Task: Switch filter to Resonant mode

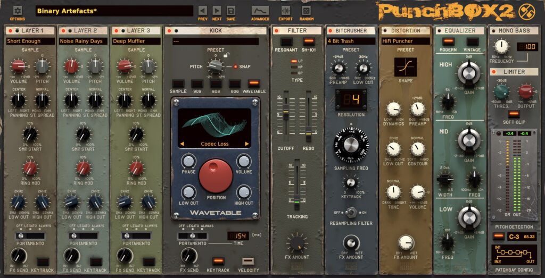Action: pyautogui.click(x=286, y=42)
